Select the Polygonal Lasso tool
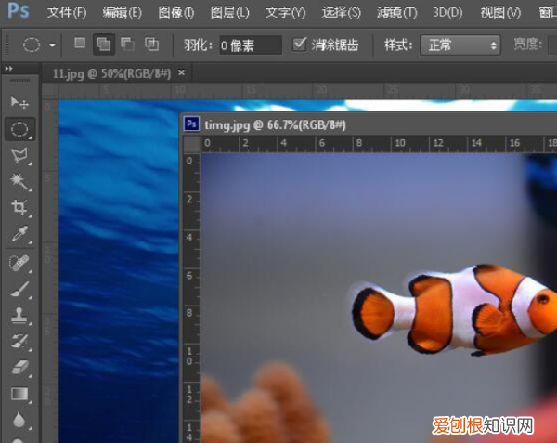 click(x=19, y=156)
